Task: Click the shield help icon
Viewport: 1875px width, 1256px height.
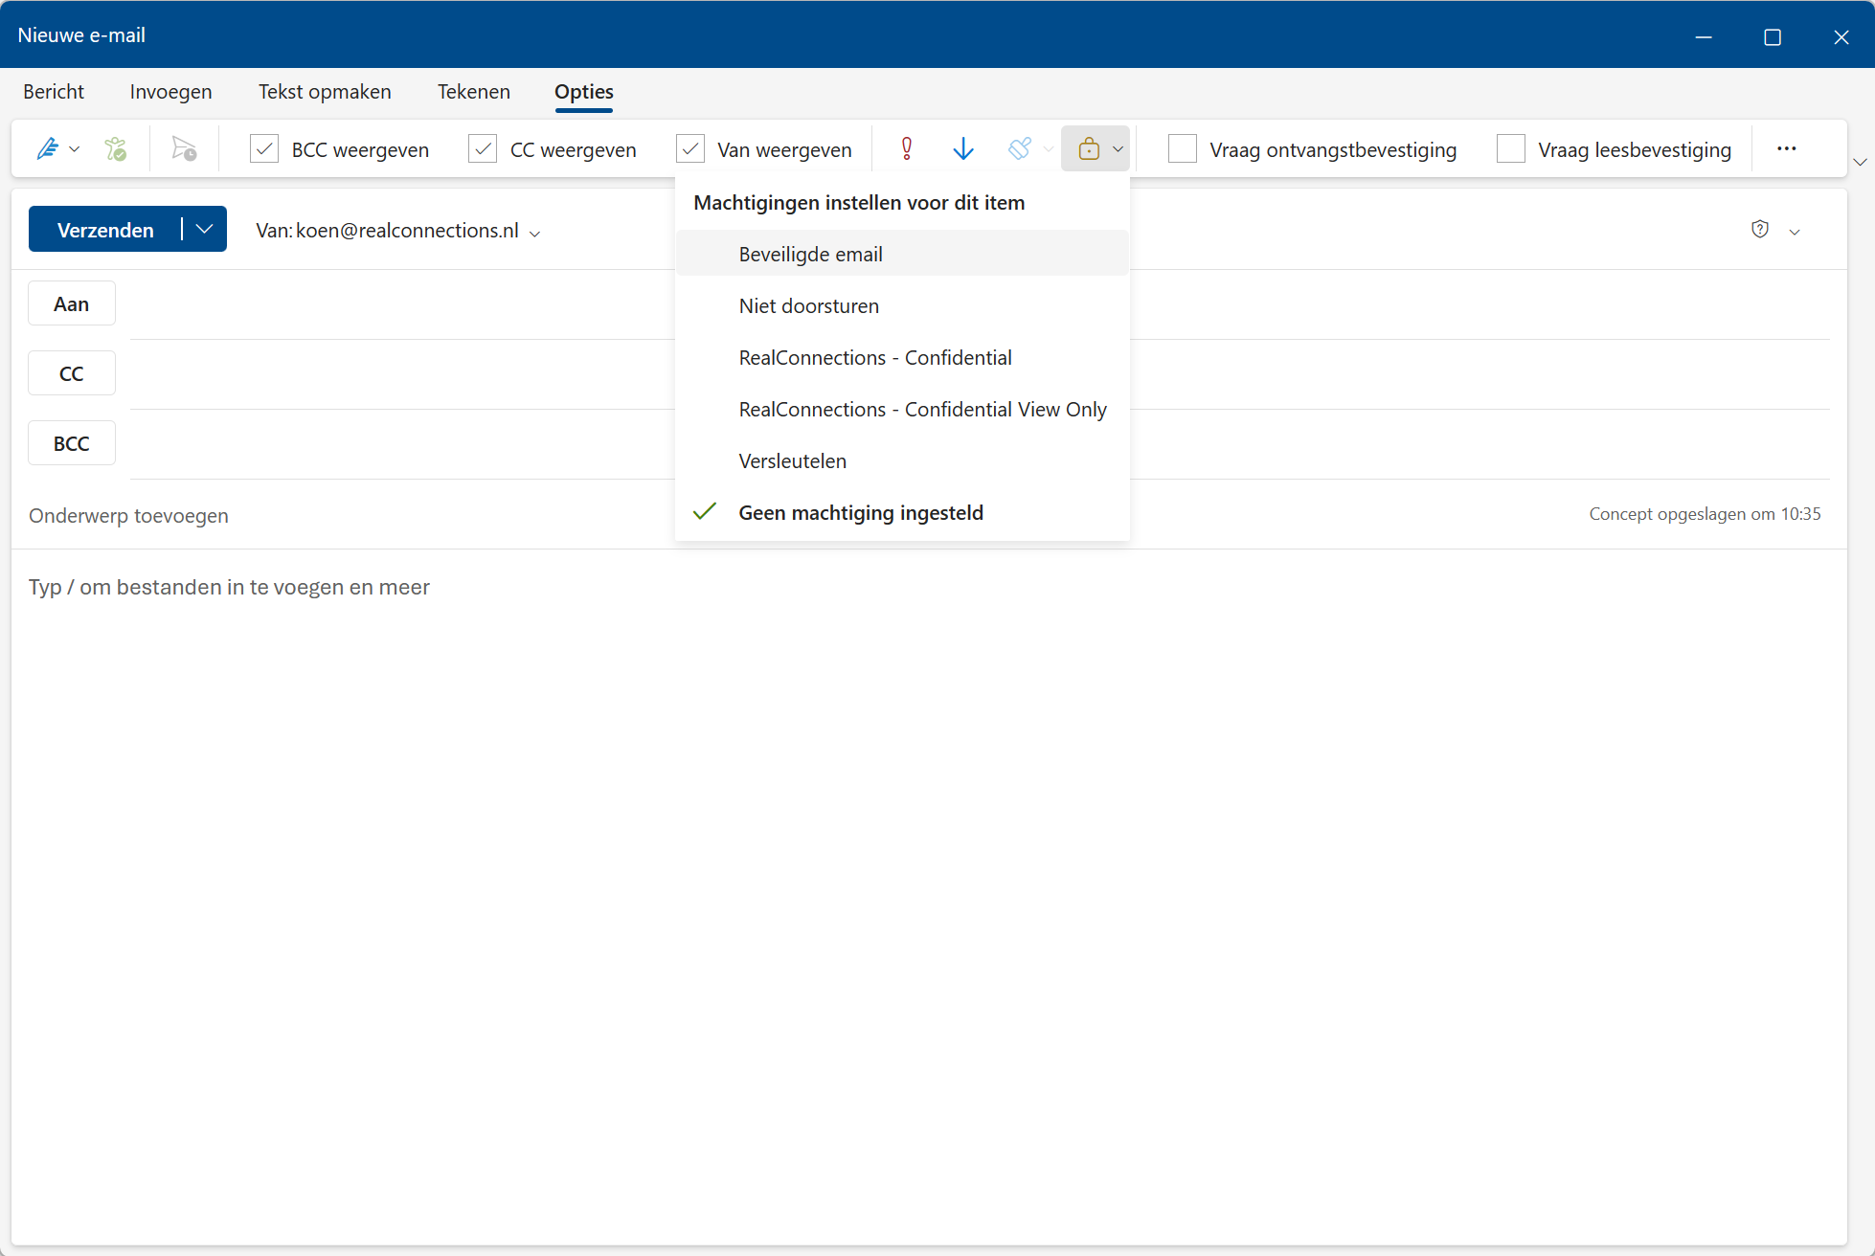Action: 1760,229
